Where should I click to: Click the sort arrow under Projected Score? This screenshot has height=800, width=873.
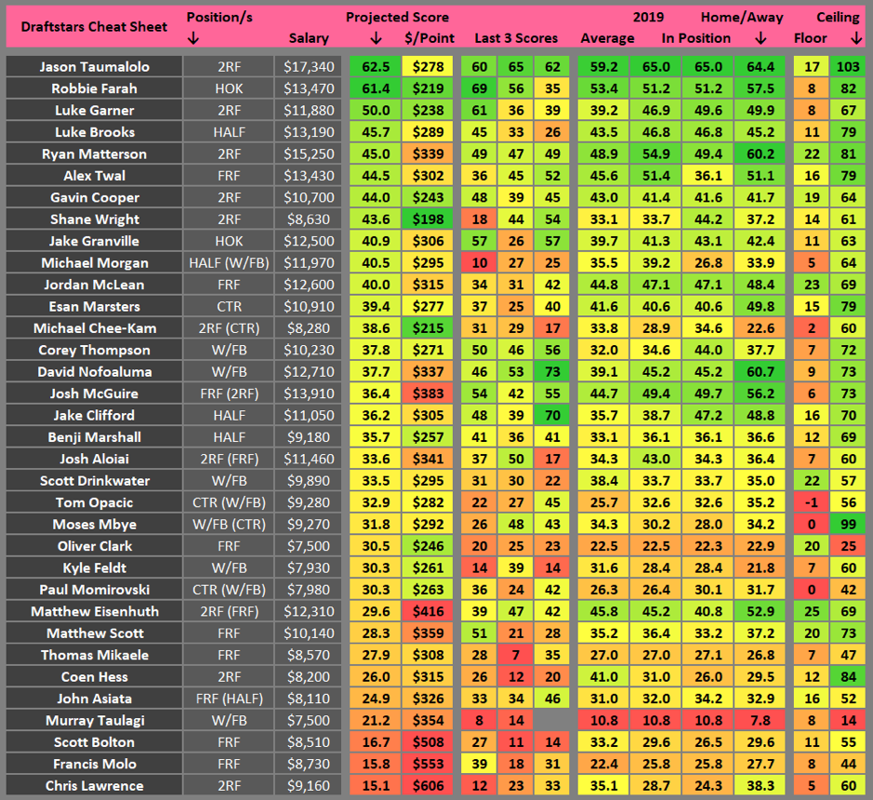[x=376, y=38]
